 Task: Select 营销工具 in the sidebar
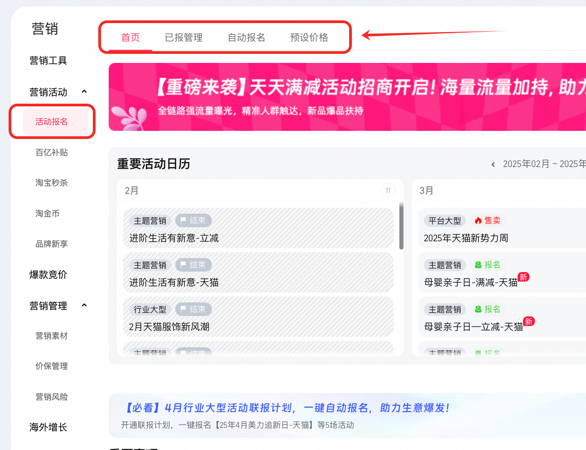pyautogui.click(x=48, y=61)
